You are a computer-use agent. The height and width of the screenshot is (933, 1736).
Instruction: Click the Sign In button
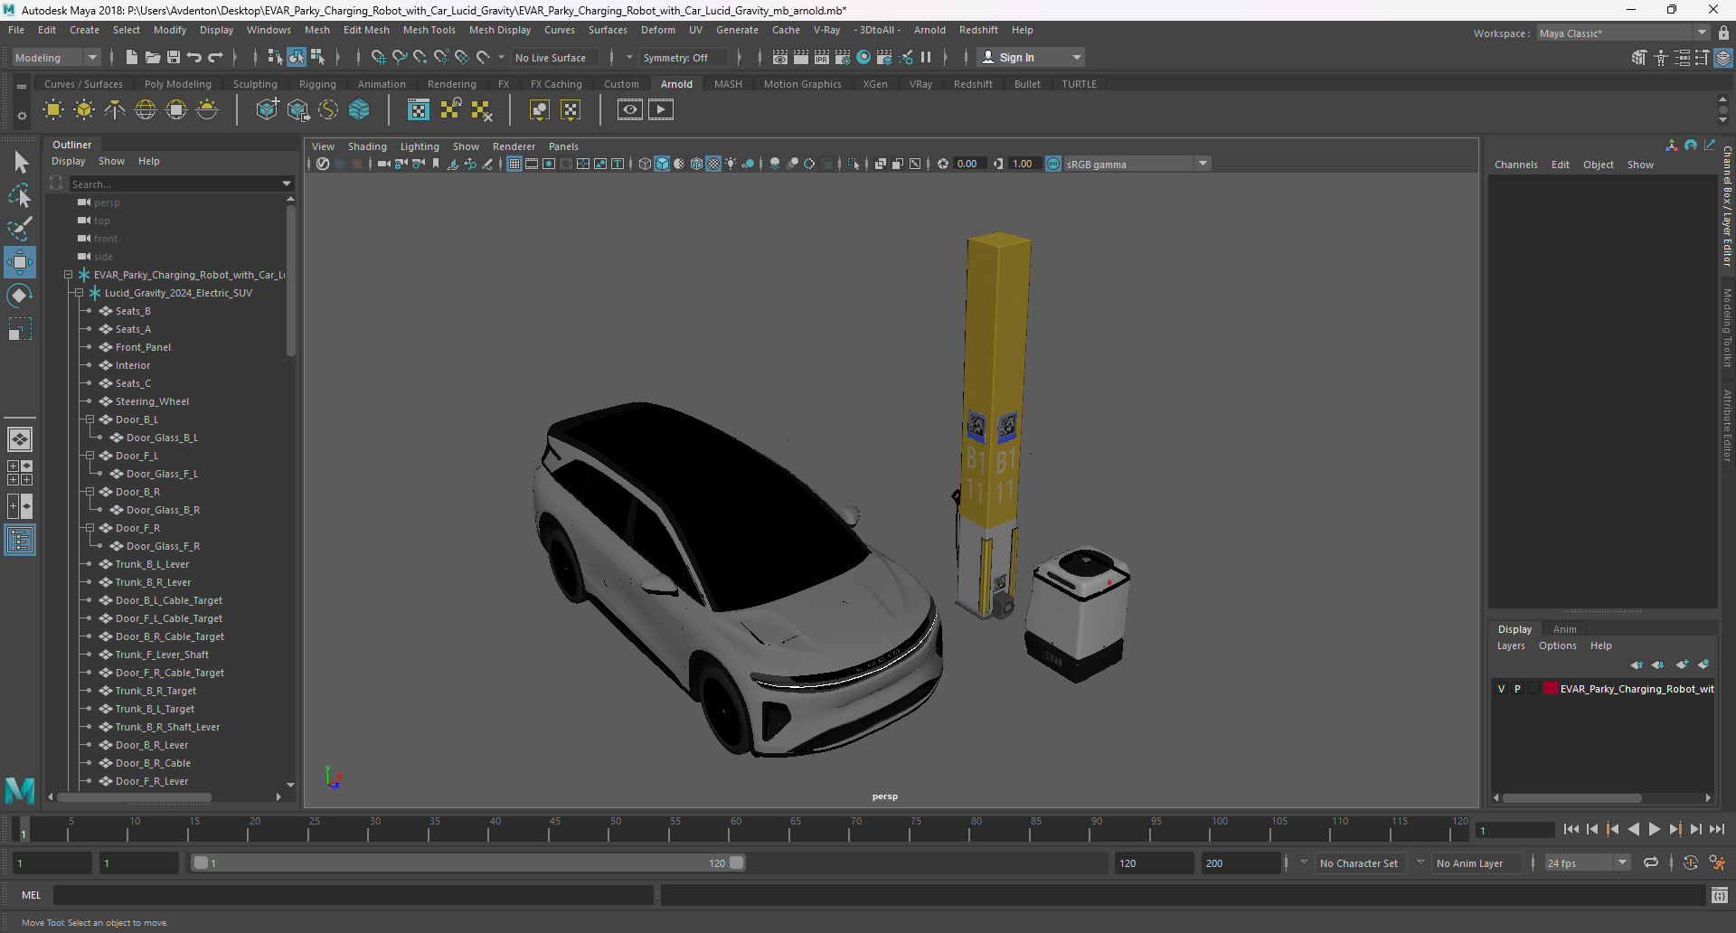coord(1031,57)
